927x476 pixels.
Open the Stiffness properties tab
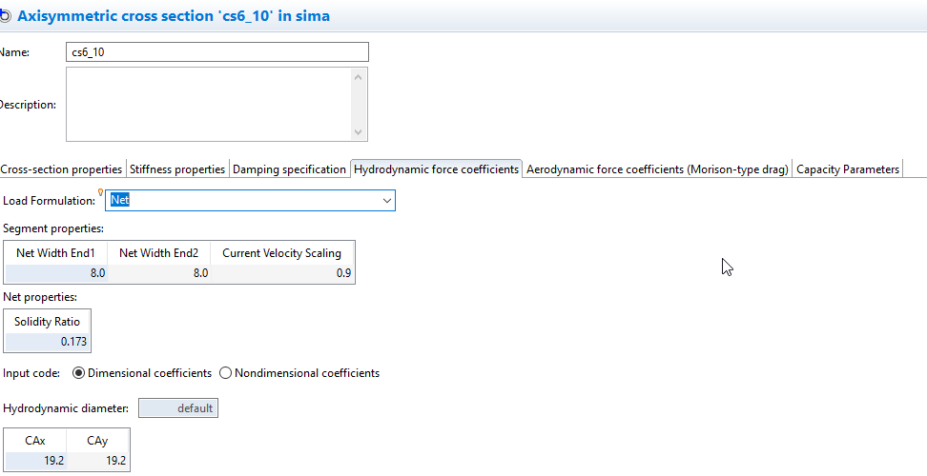(x=177, y=169)
